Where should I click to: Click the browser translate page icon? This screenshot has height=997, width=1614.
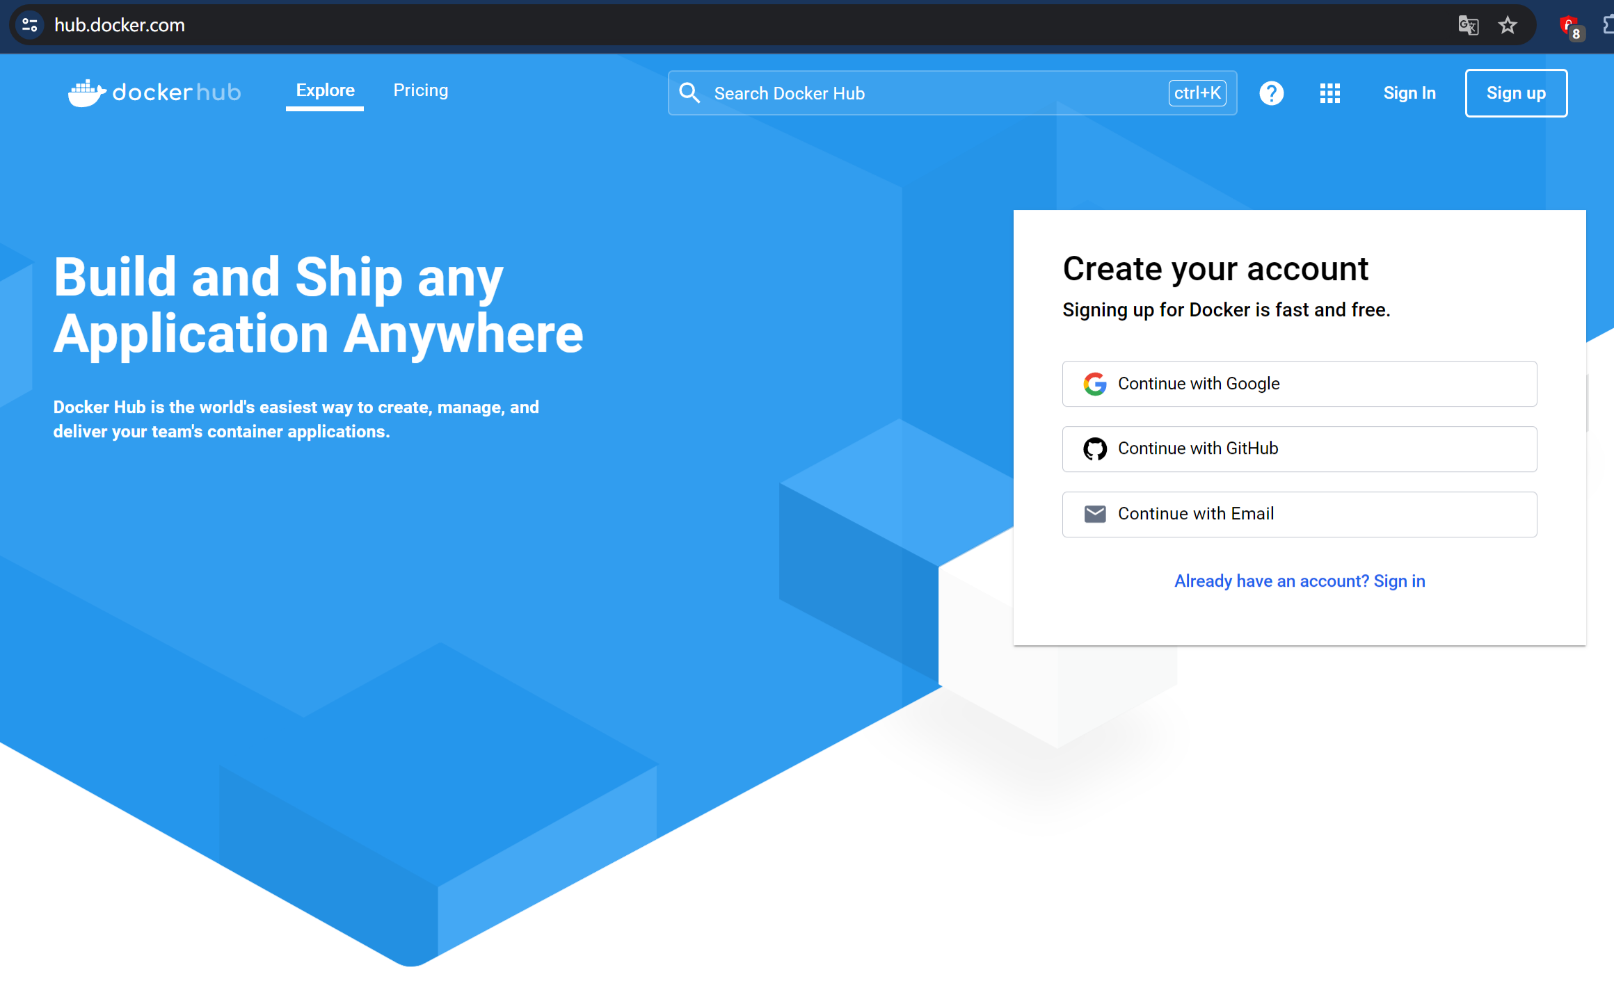tap(1468, 26)
